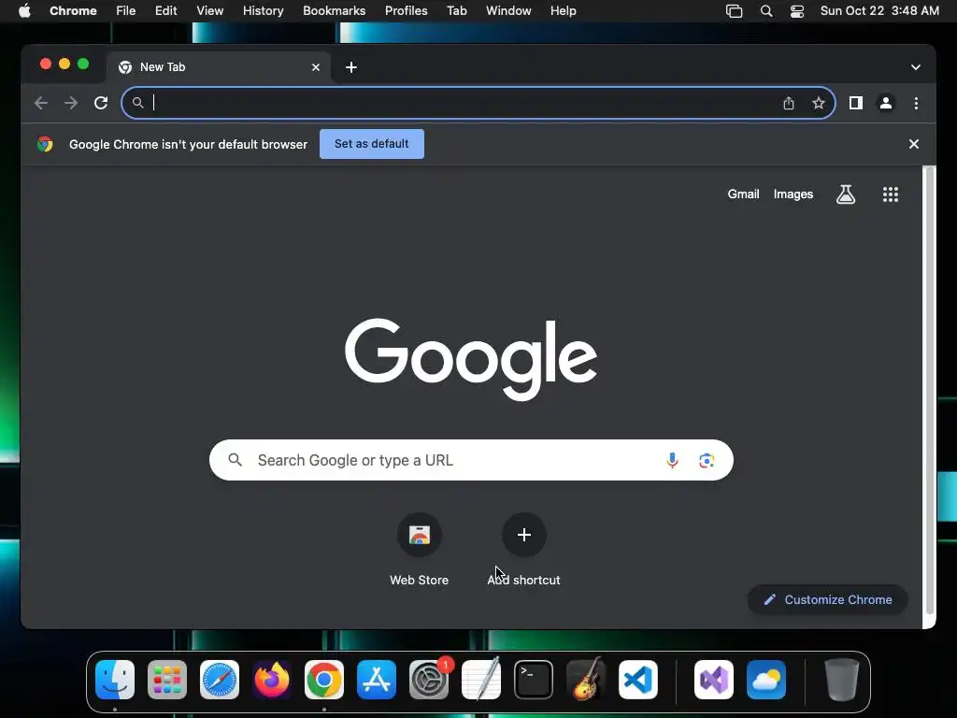This screenshot has height=718, width=957.
Task: Open the Window menu
Action: (x=508, y=11)
